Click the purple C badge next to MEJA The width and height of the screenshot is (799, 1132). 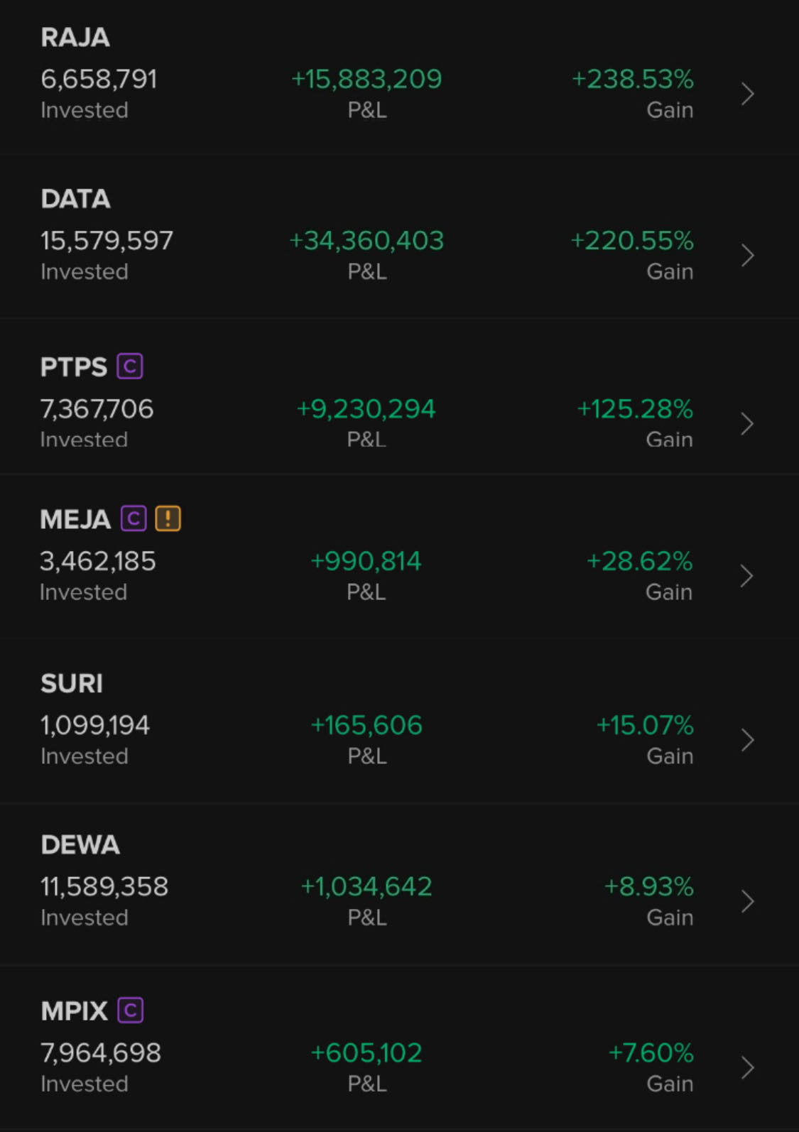(134, 518)
